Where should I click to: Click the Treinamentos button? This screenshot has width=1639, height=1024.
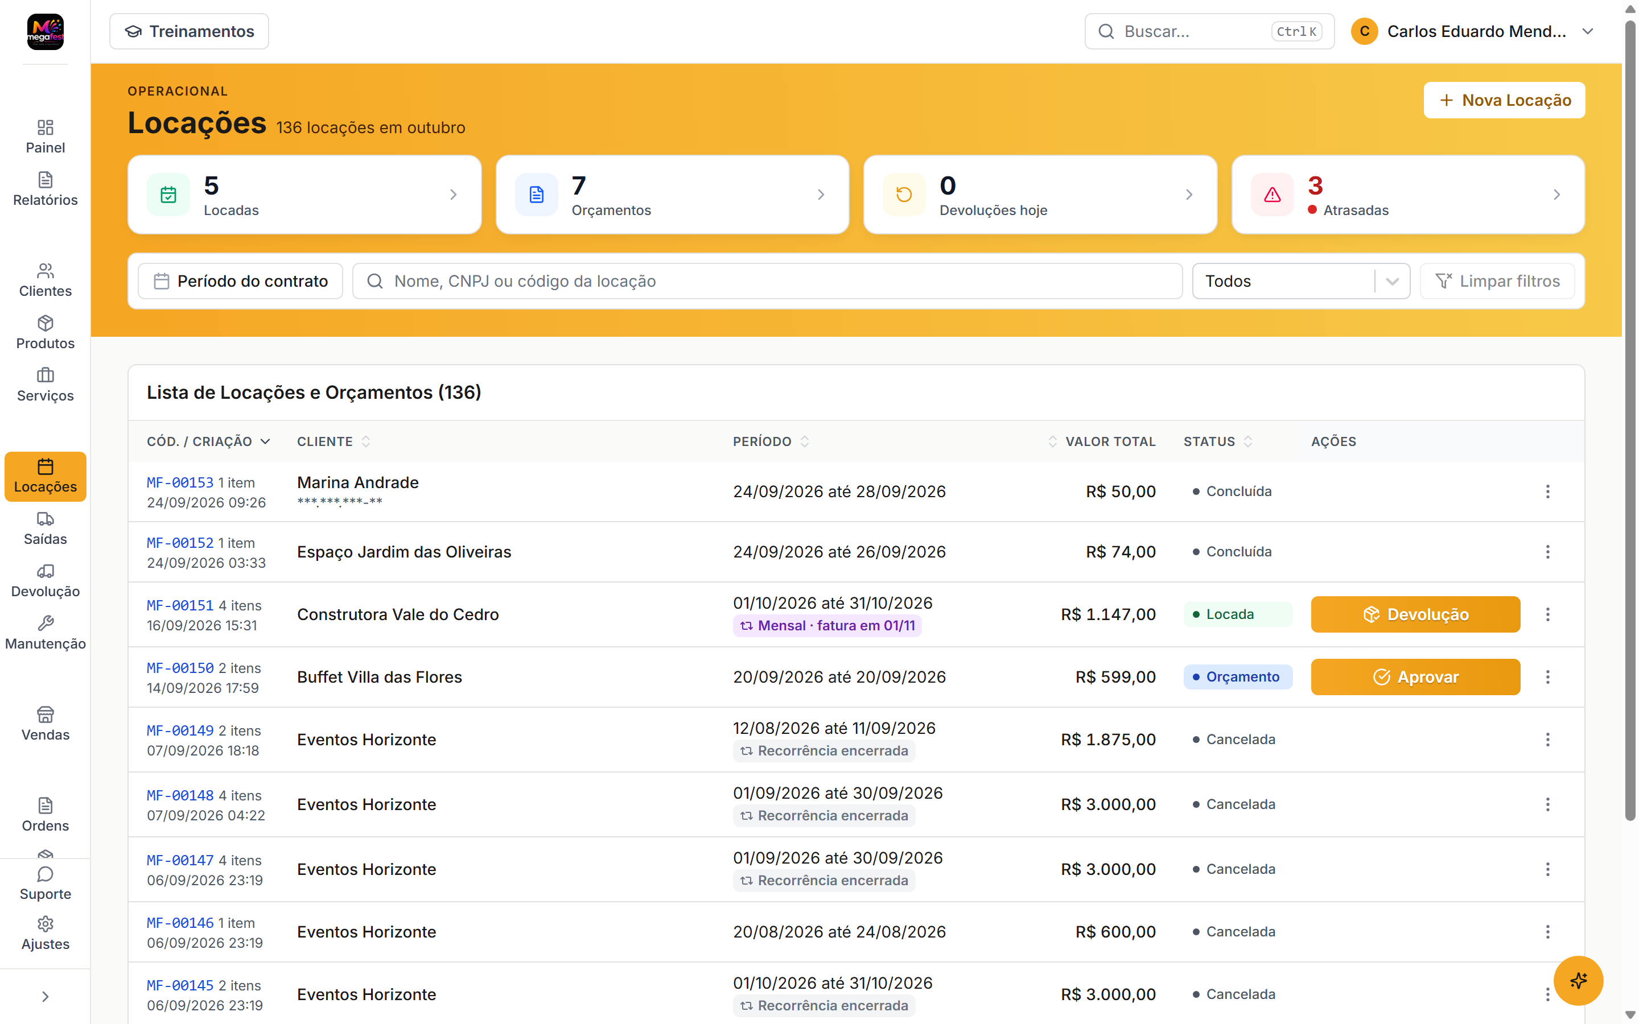(x=189, y=31)
